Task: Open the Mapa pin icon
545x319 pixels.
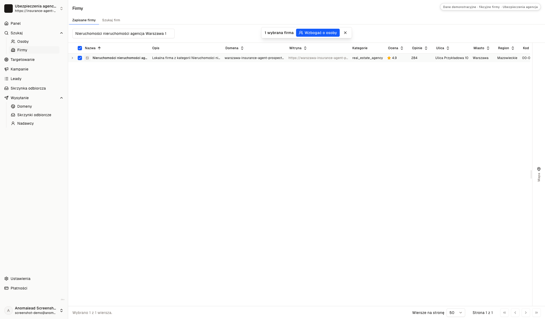Action: point(539,169)
